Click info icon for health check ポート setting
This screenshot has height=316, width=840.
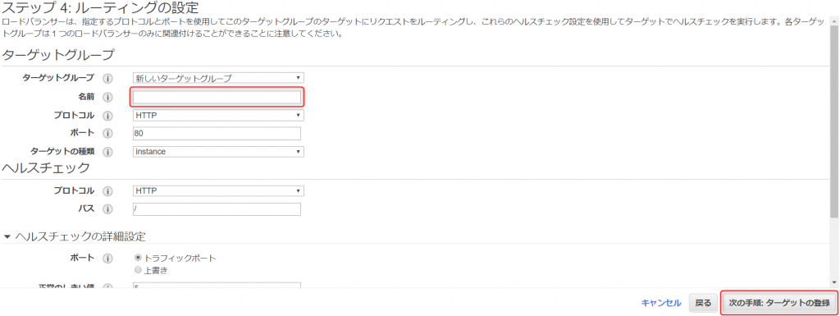click(x=107, y=259)
